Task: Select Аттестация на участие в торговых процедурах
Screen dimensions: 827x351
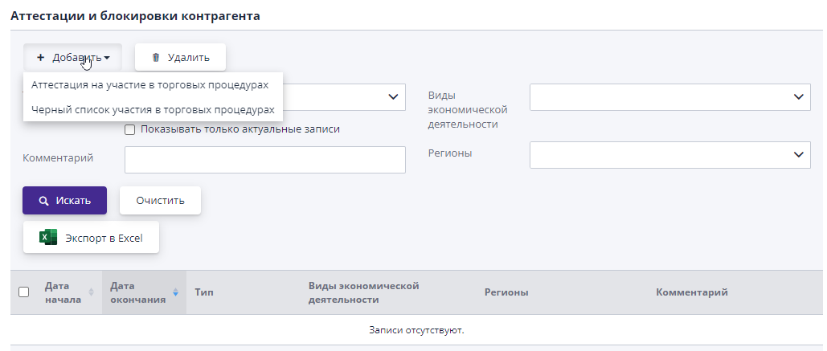Action: 149,84
